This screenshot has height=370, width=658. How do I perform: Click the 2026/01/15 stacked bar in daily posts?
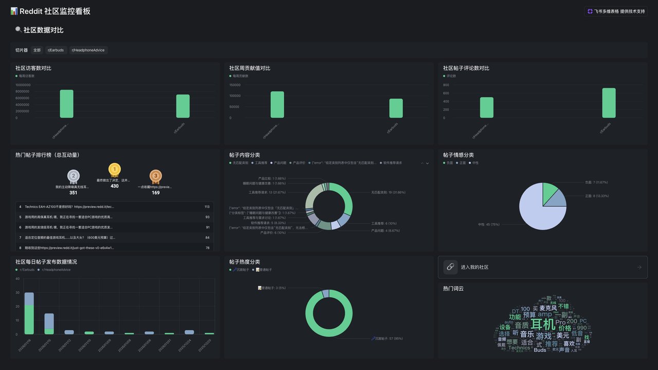tap(49, 324)
